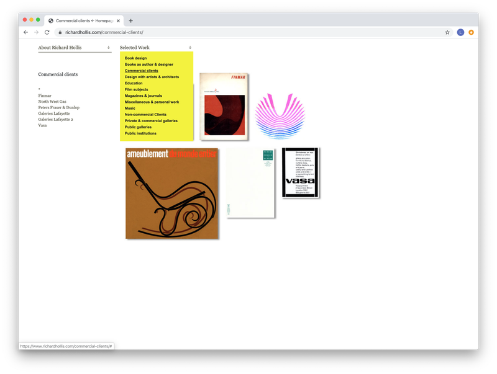
Task: Open the Film subjects category
Action: [x=136, y=89]
